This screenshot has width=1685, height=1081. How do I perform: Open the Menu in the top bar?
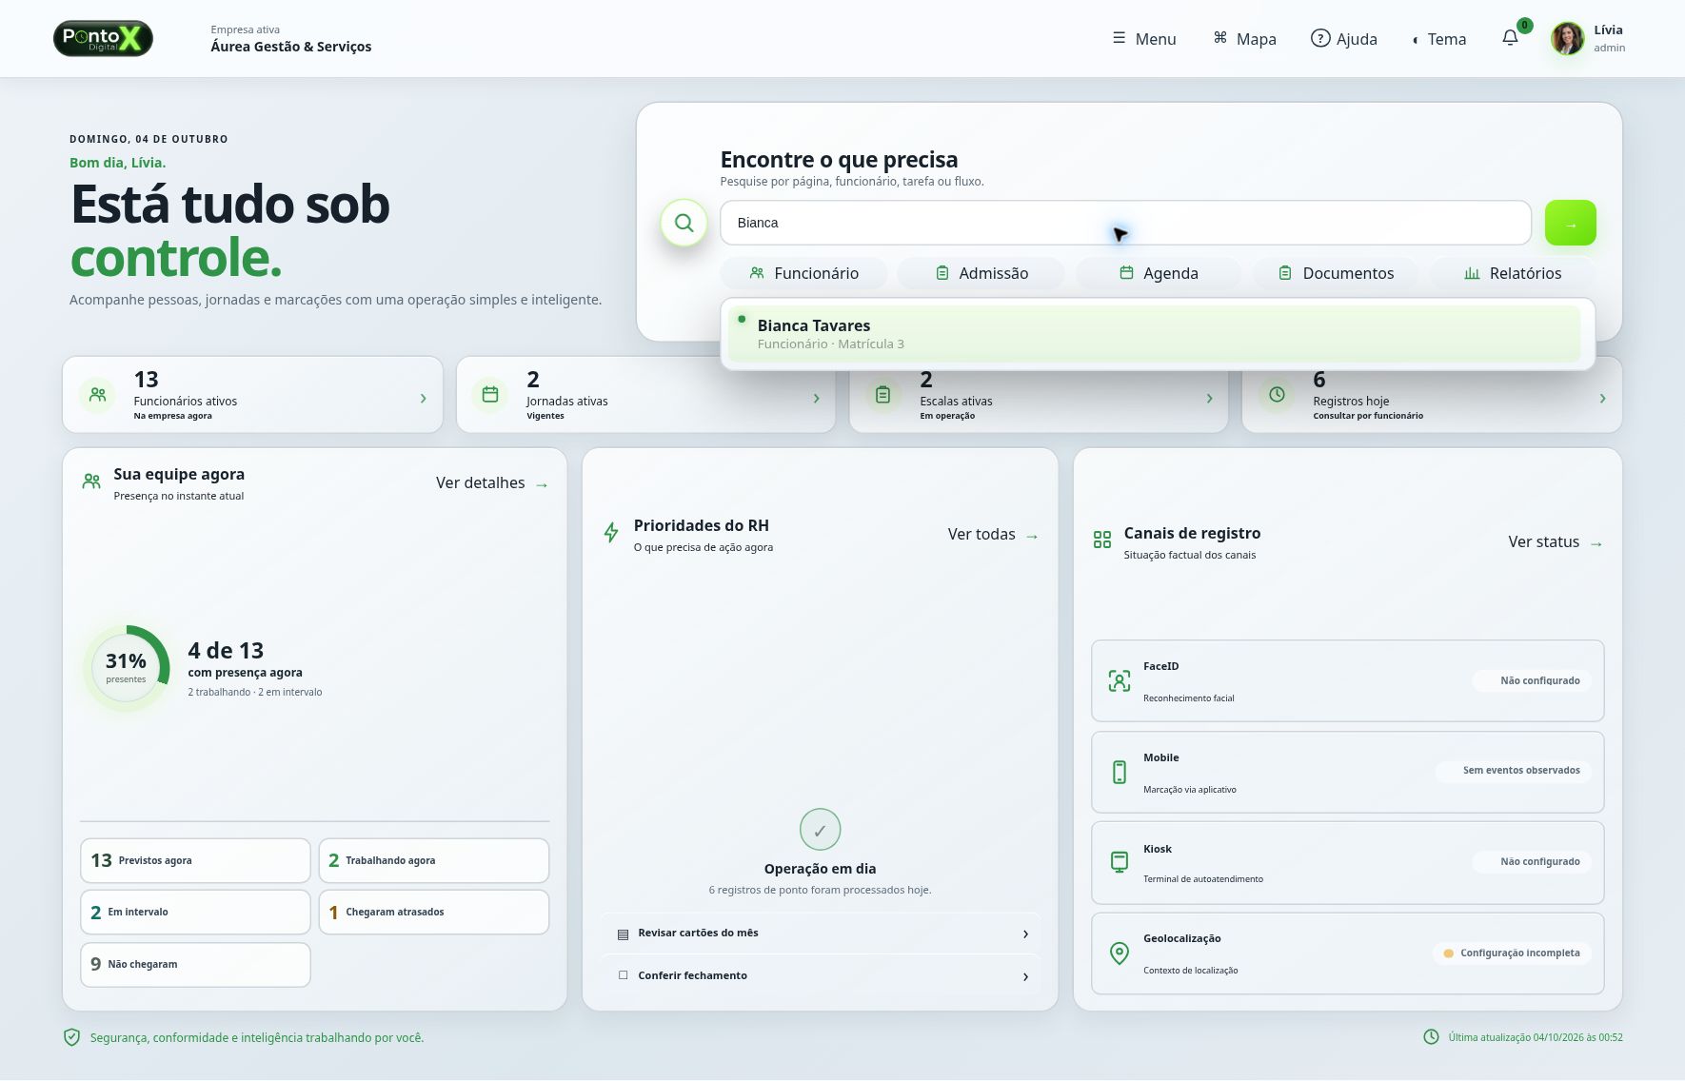1144,39
